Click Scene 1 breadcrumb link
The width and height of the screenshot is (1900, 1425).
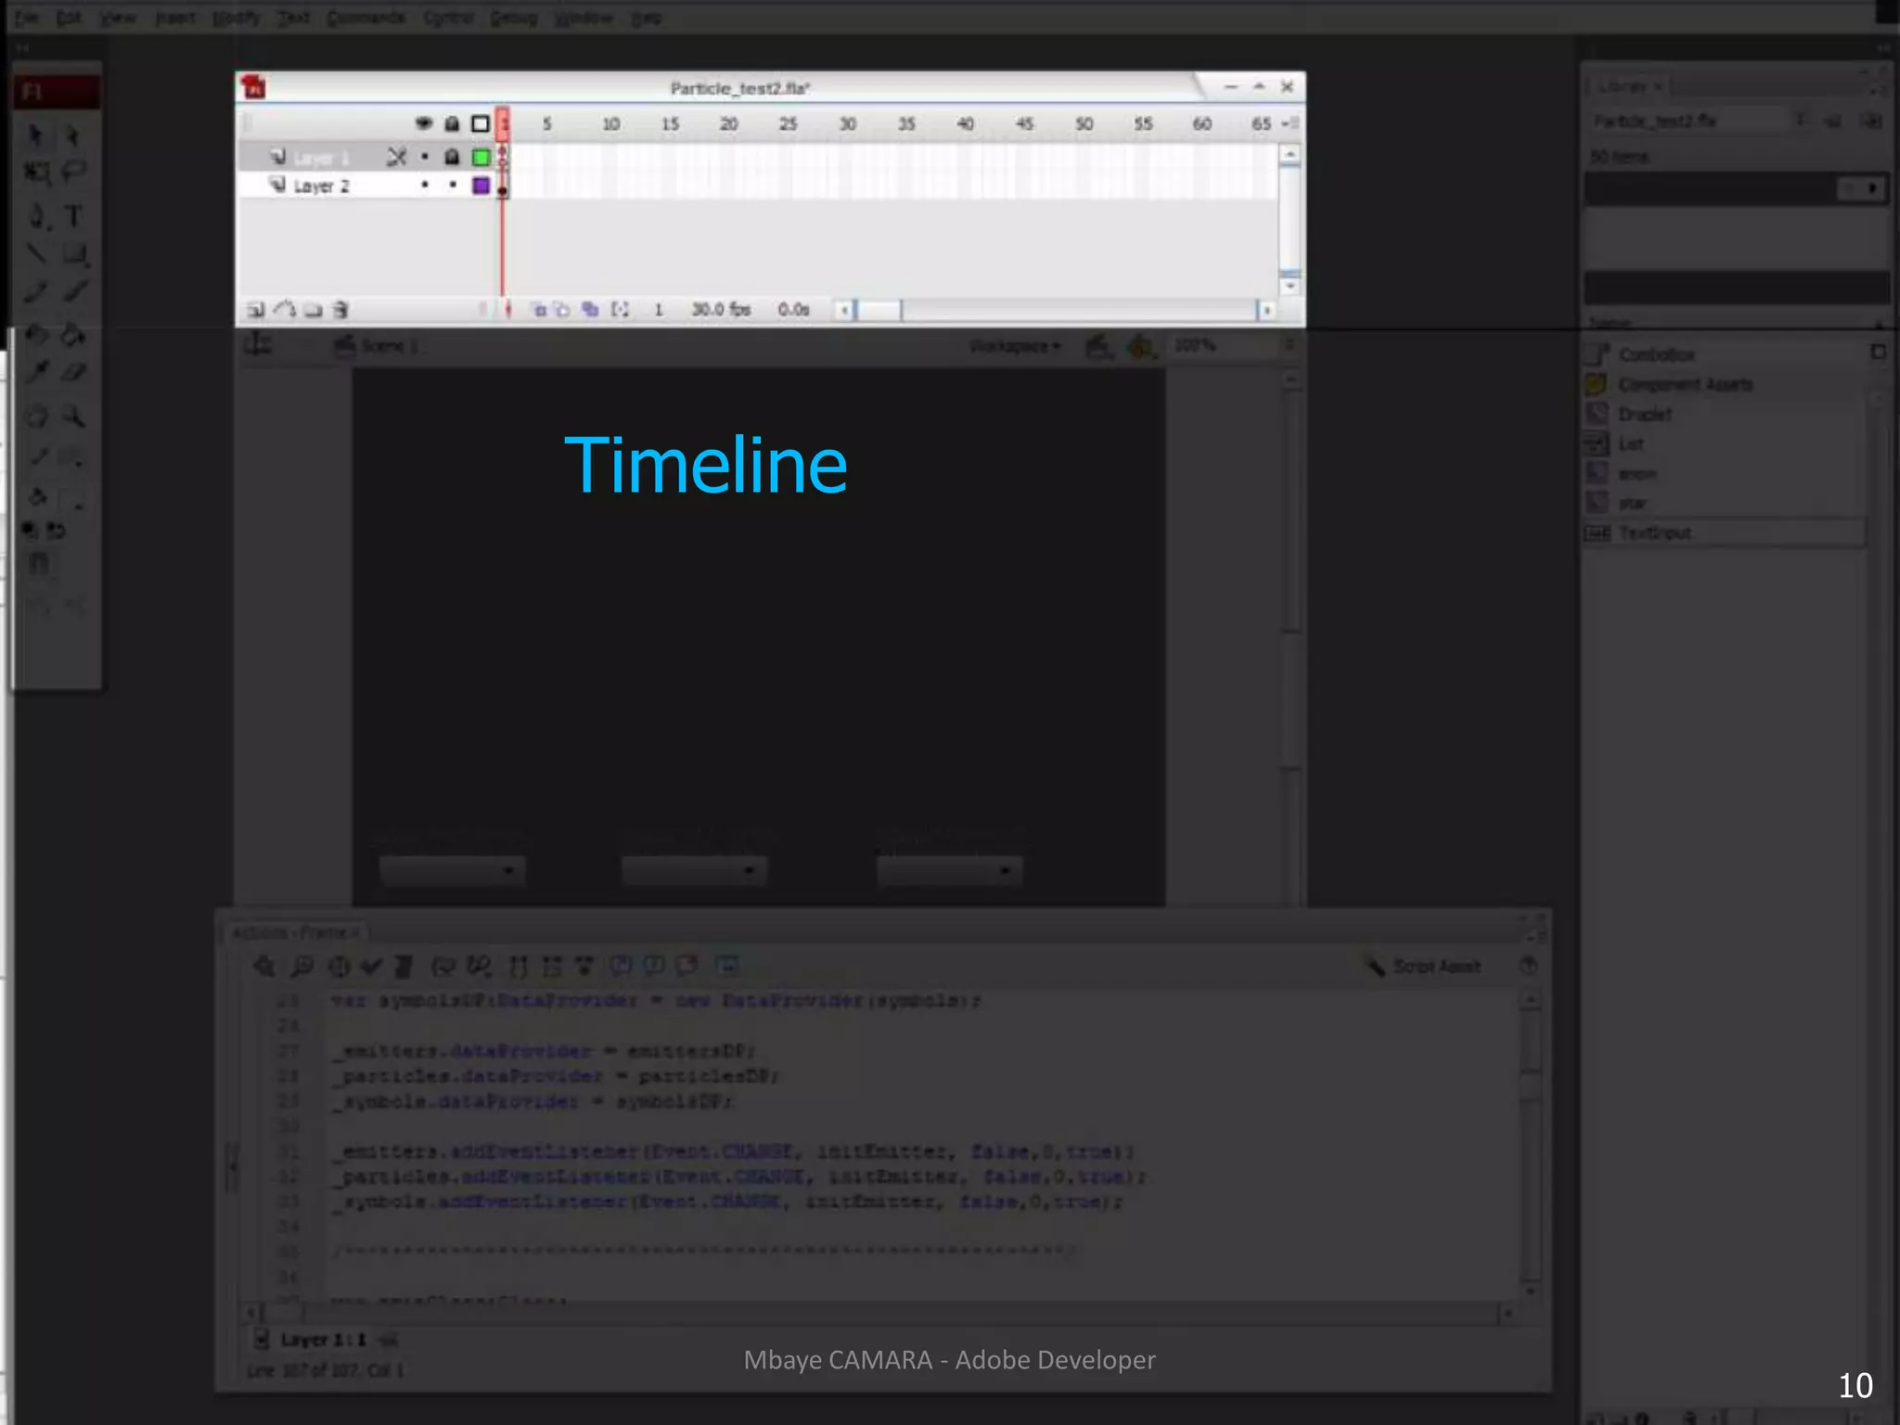(377, 346)
